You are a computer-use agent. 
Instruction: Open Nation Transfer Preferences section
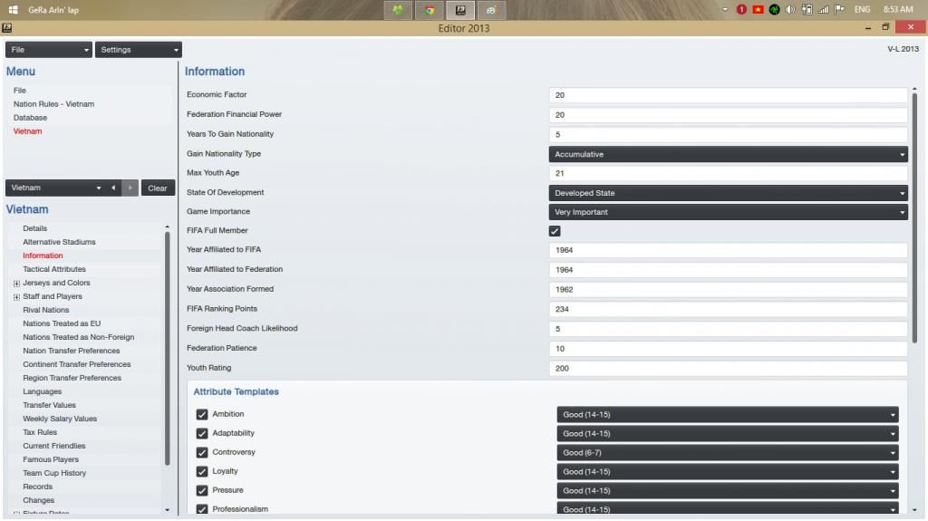click(71, 351)
